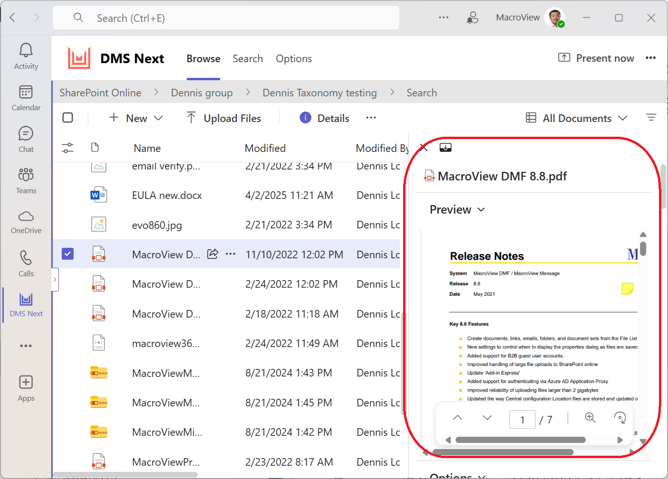
Task: Open the filter lines icon beside All Documents
Action: [651, 117]
